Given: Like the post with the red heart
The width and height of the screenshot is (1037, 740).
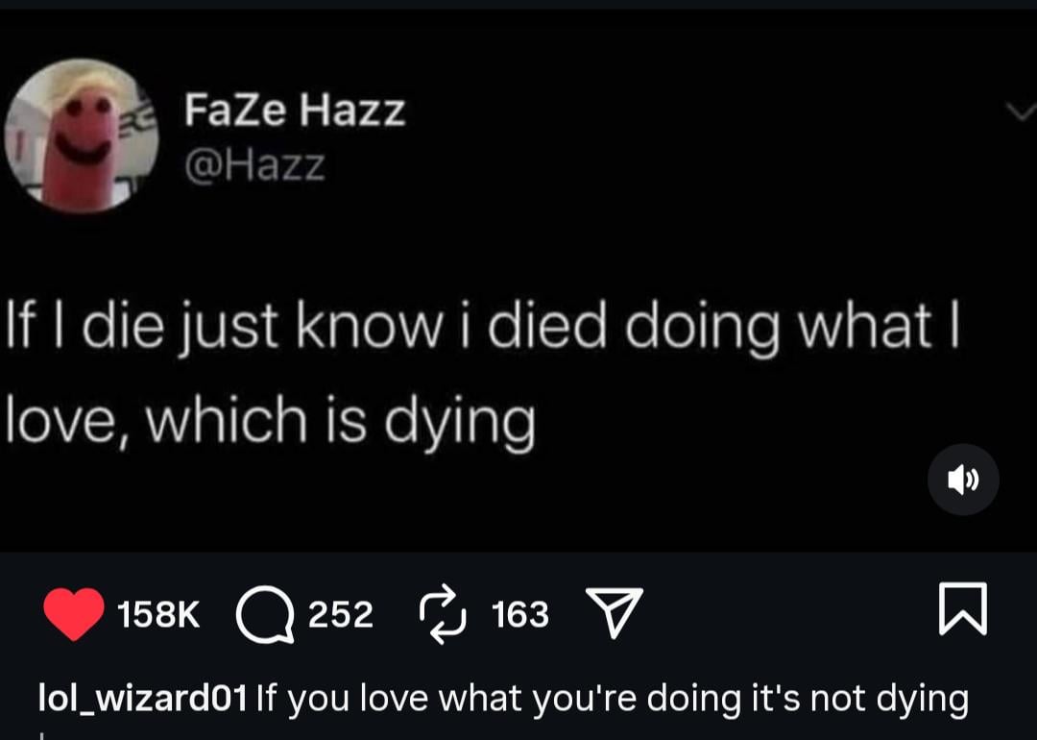Looking at the screenshot, I should [74, 614].
